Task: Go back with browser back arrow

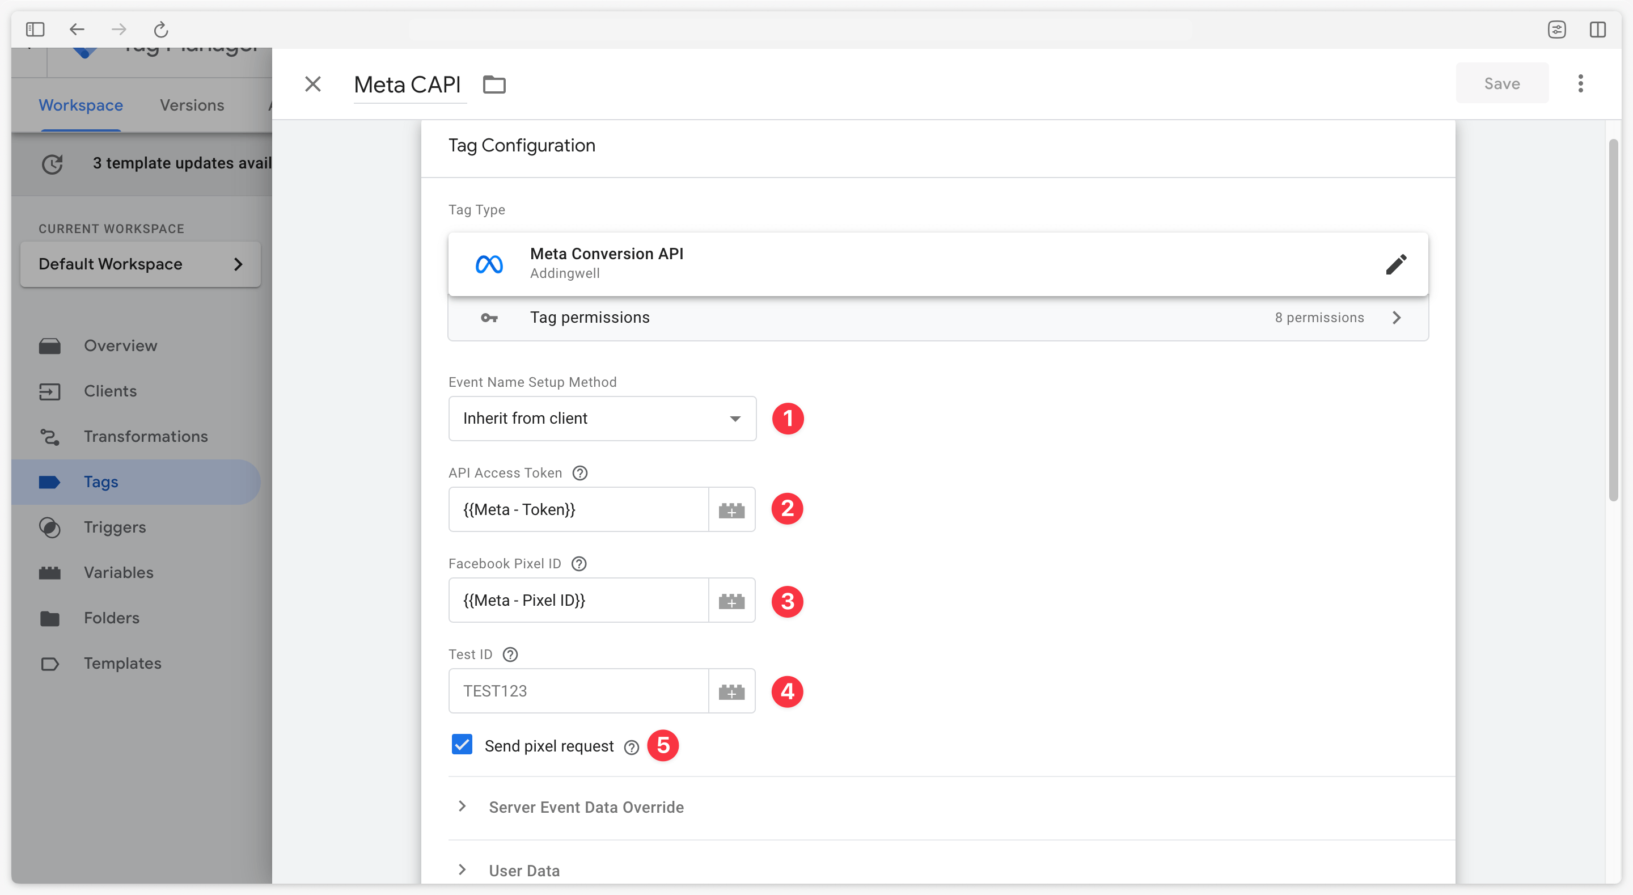Action: pyautogui.click(x=77, y=29)
